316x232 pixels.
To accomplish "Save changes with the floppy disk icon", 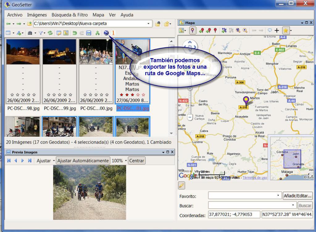I will tap(89, 33).
